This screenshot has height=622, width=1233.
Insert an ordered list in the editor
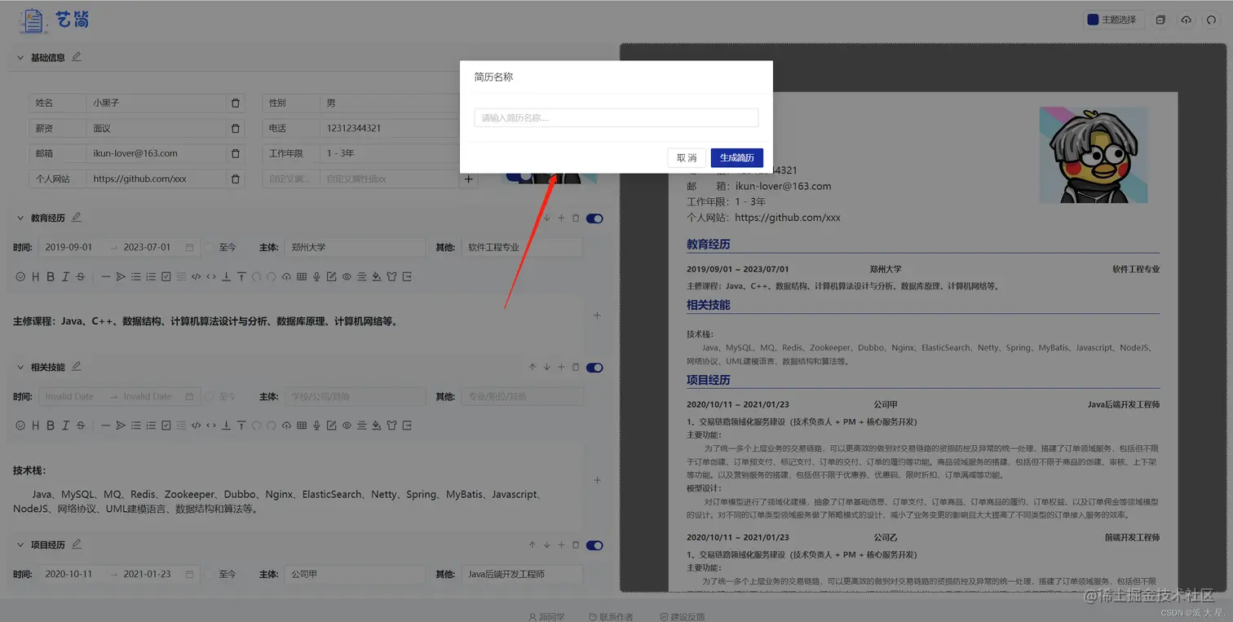151,276
